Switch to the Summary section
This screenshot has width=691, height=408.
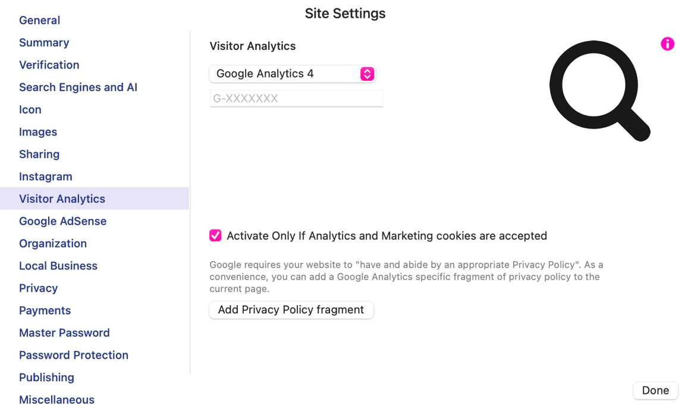click(44, 43)
